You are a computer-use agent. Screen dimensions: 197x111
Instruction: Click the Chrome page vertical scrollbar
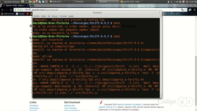click(x=196, y=80)
